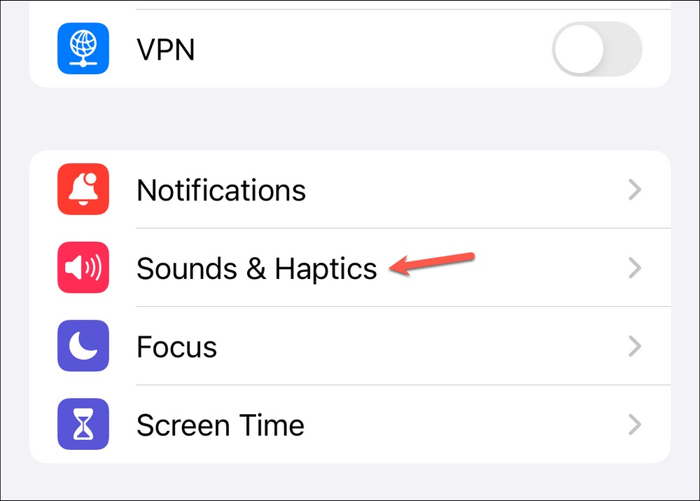
Task: Select the Screen Time text label
Action: point(220,425)
